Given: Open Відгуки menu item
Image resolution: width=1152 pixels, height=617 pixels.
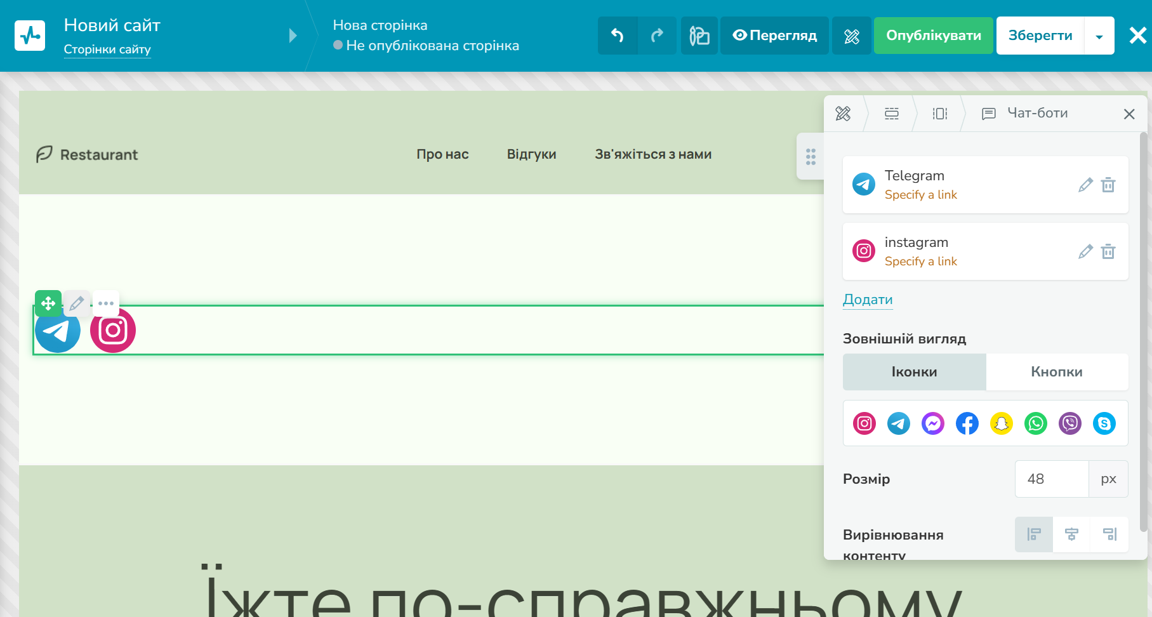Looking at the screenshot, I should coord(531,154).
